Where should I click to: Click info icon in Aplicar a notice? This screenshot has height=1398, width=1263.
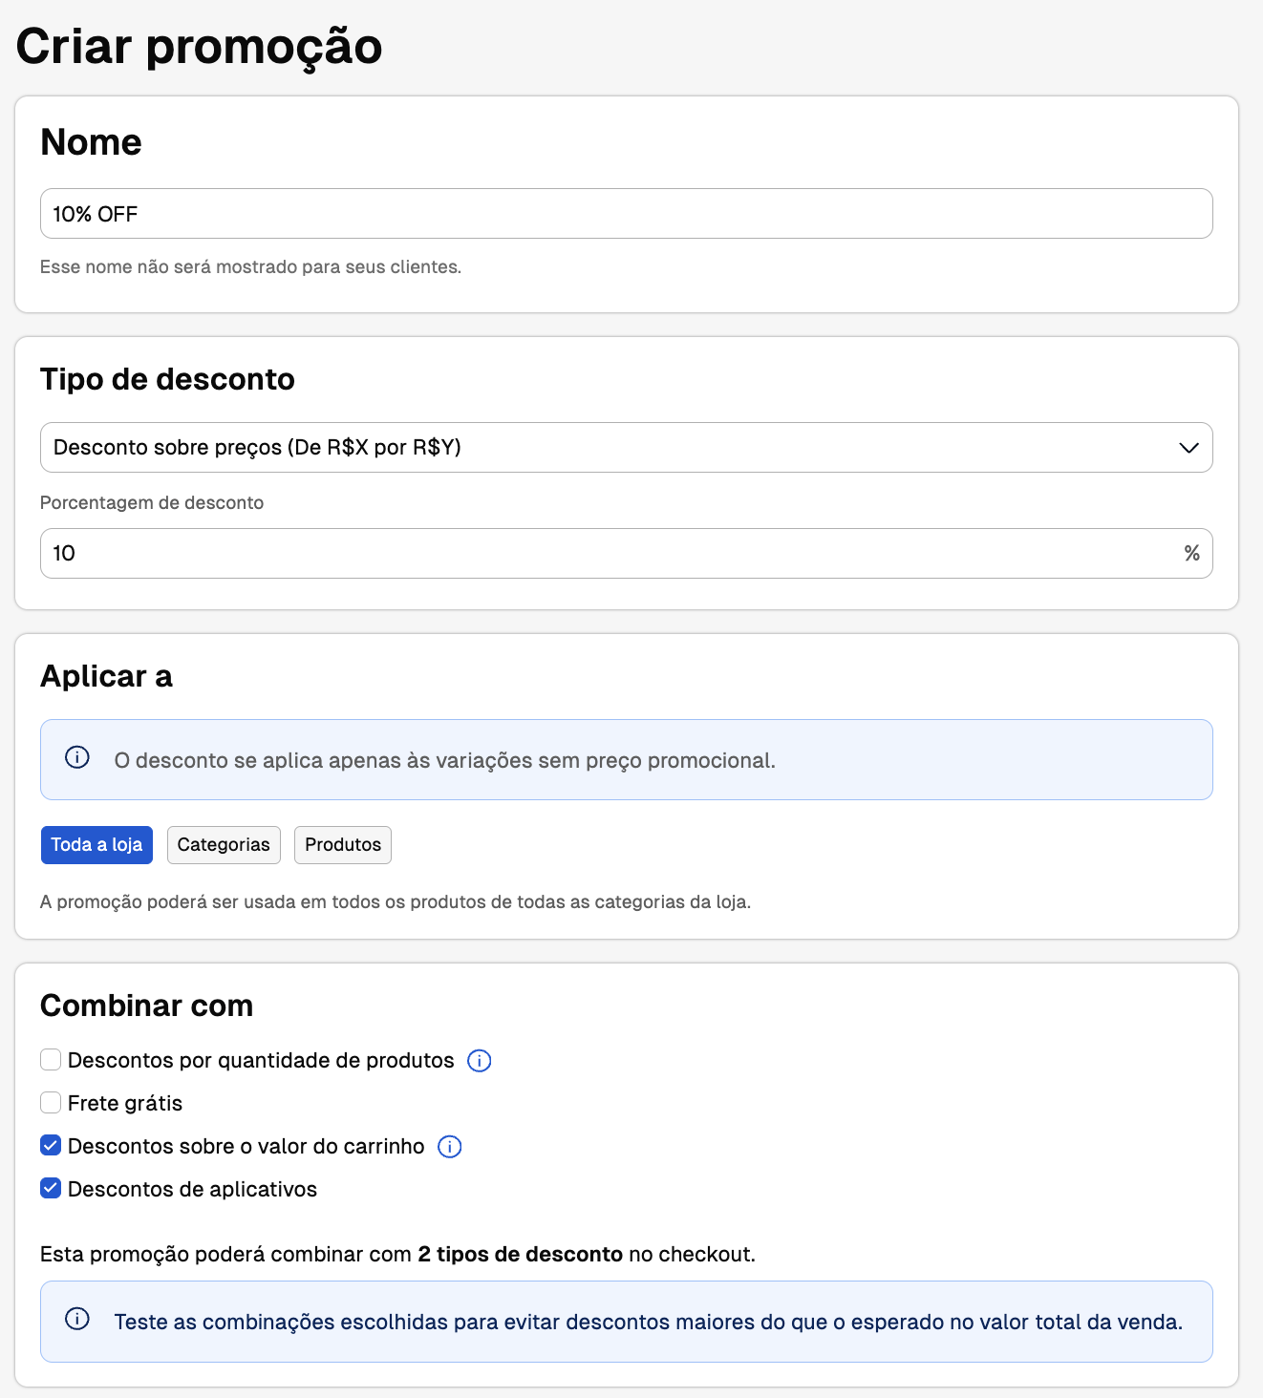point(77,758)
